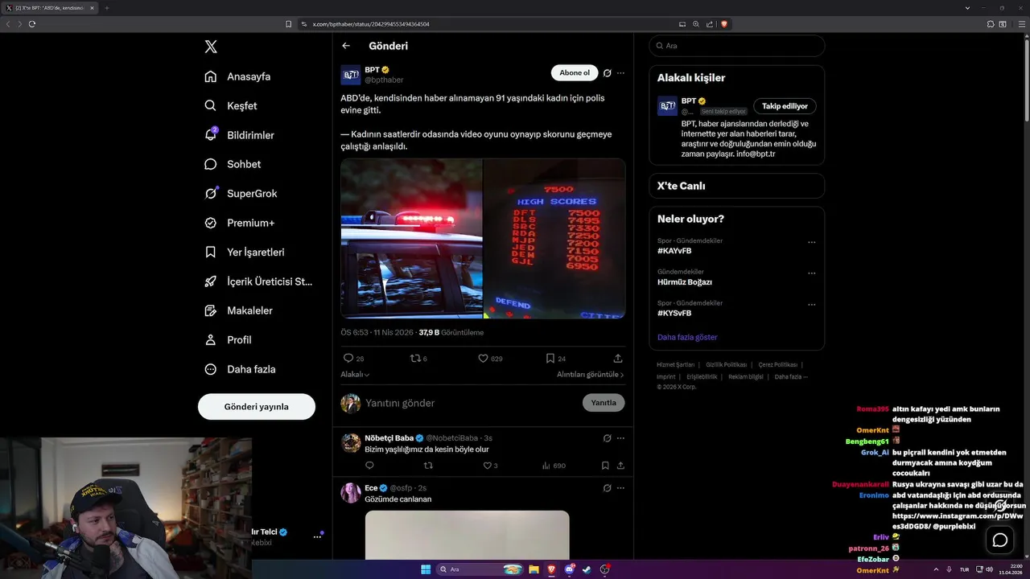Open account menu dots near Telci

point(317,536)
